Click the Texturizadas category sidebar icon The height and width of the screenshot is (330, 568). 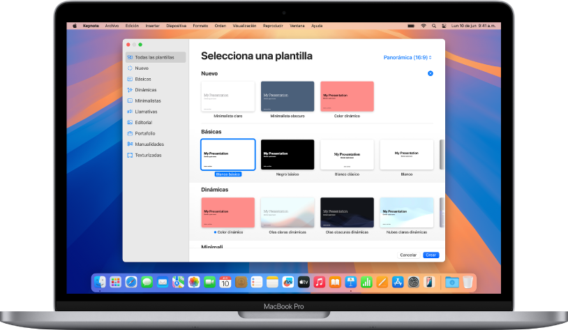pyautogui.click(x=130, y=155)
